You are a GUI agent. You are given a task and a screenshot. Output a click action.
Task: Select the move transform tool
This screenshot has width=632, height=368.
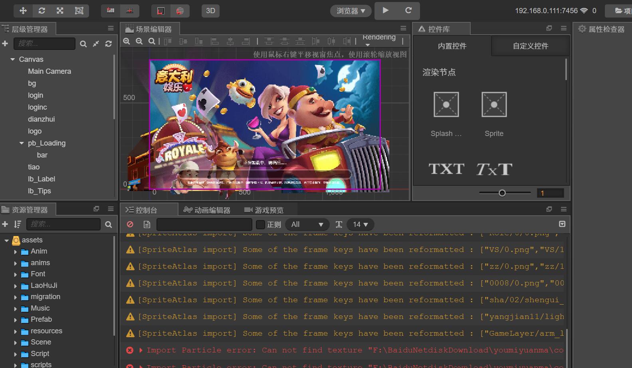click(23, 11)
